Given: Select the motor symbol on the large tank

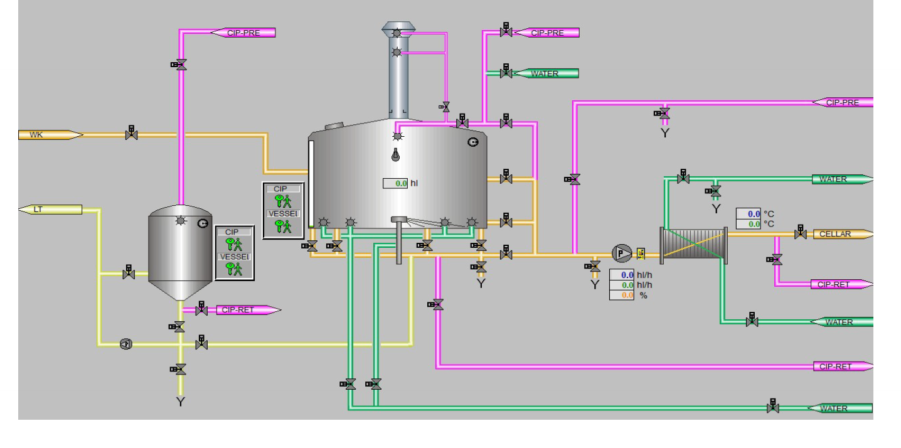Looking at the screenshot, I should pos(472,142).
